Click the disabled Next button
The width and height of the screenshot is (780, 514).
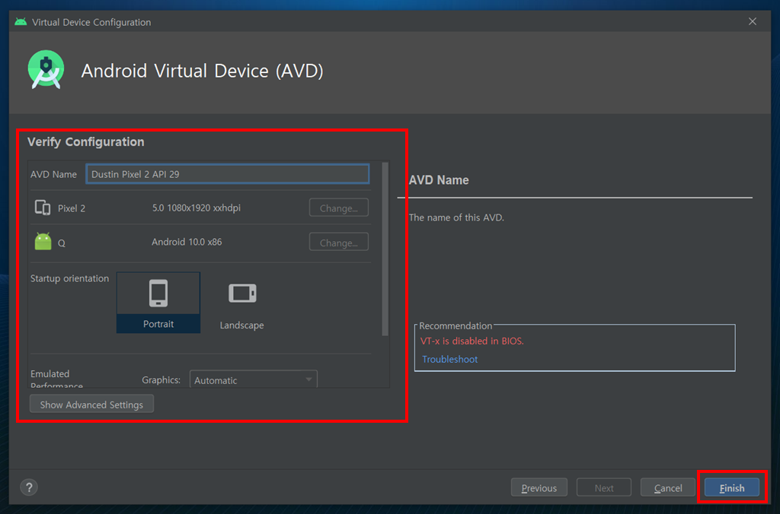coord(604,487)
